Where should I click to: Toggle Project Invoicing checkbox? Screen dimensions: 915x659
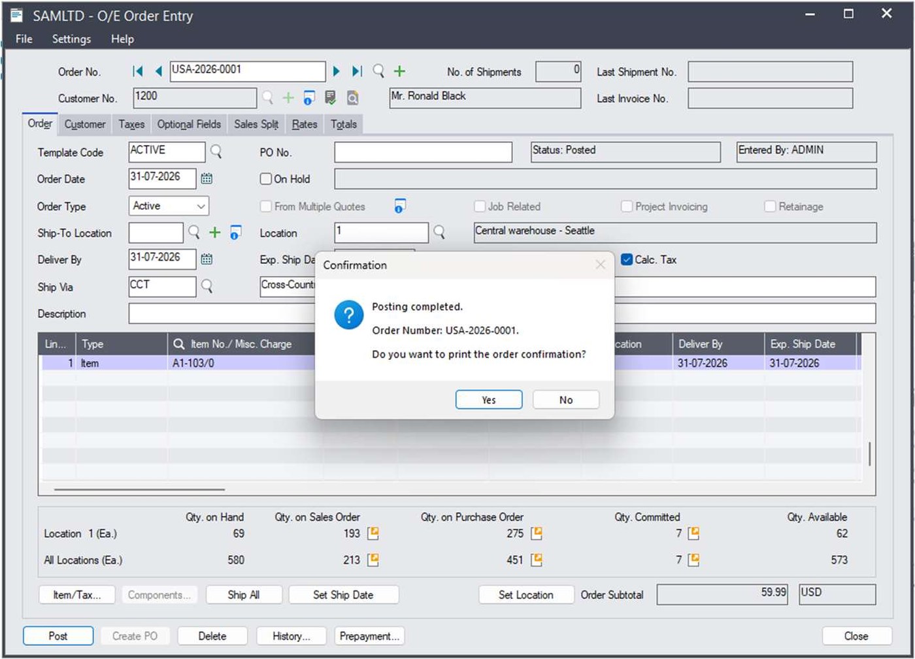627,206
